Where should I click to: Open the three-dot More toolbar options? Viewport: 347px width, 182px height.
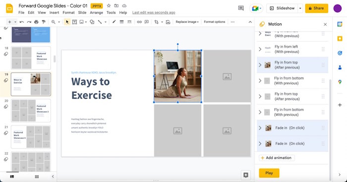pyautogui.click(x=232, y=22)
